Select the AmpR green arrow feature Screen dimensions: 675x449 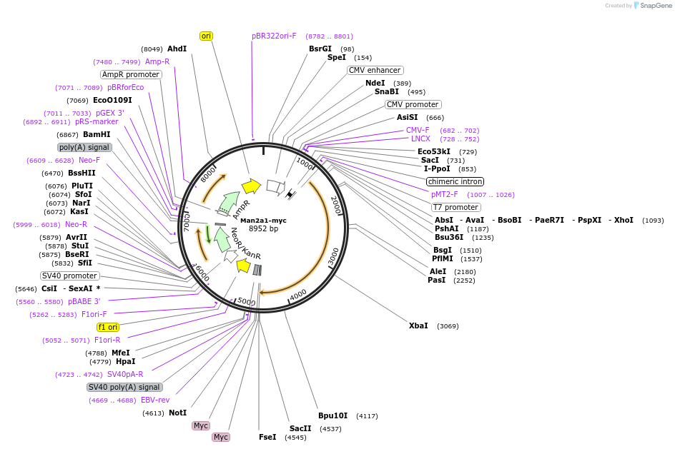230,203
